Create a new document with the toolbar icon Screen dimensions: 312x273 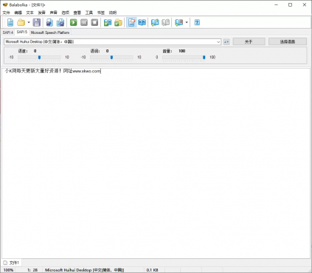10,23
